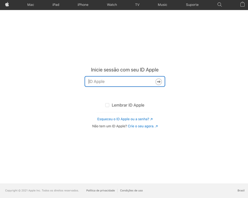
Task: Open the Mac menu
Action: (30, 5)
